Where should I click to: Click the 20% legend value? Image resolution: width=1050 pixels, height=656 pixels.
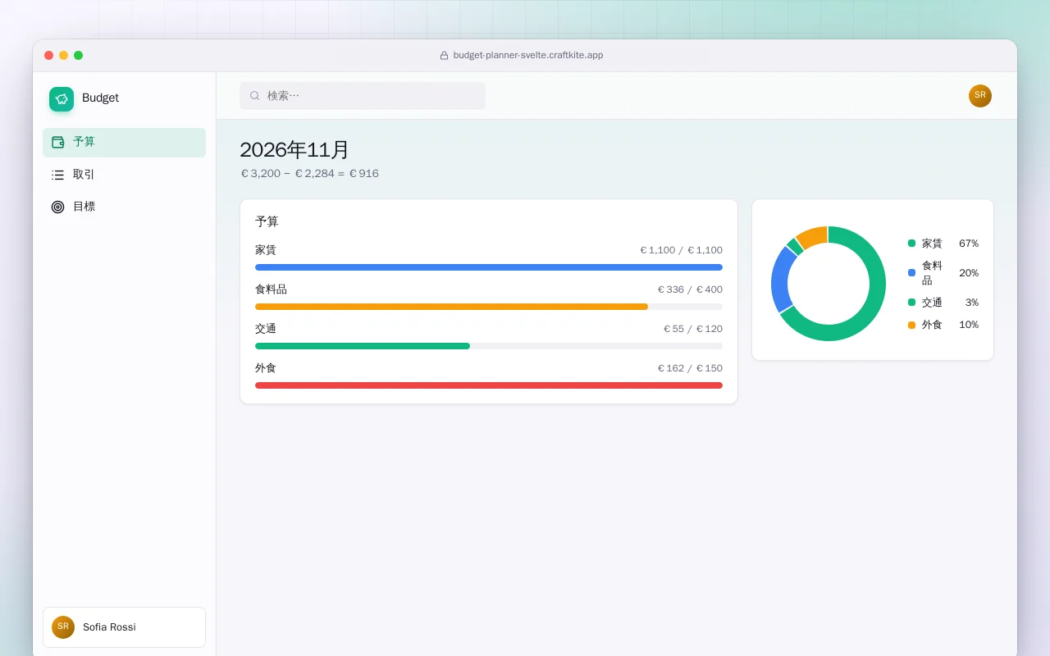(969, 273)
